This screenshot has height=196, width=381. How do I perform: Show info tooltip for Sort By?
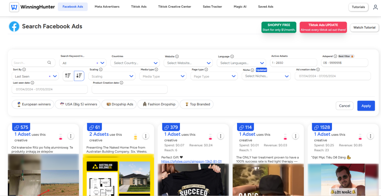(x=24, y=69)
